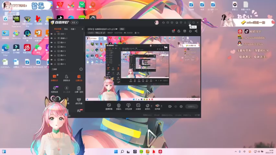Switch to the first orange scene tab

pos(58,29)
